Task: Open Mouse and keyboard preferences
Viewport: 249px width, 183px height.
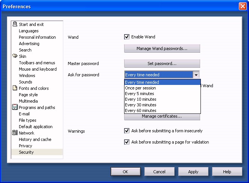Action: click(x=38, y=69)
